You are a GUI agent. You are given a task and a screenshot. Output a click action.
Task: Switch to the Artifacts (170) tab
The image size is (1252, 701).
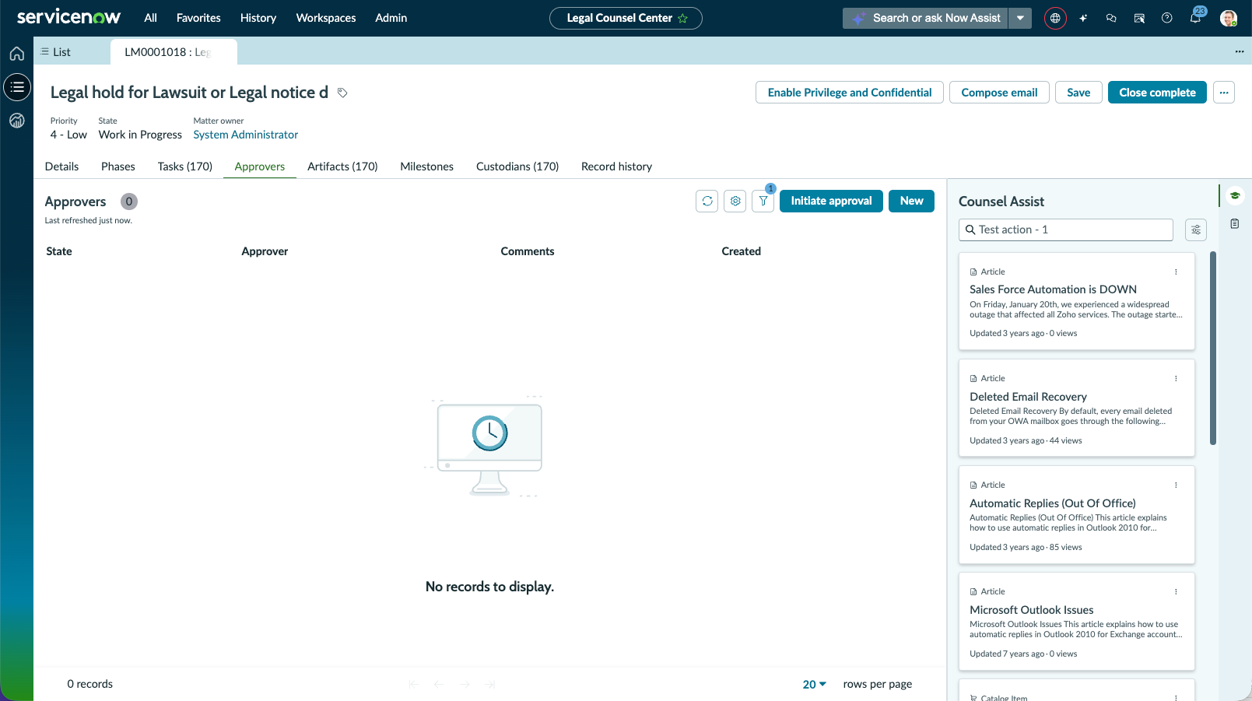pos(342,166)
